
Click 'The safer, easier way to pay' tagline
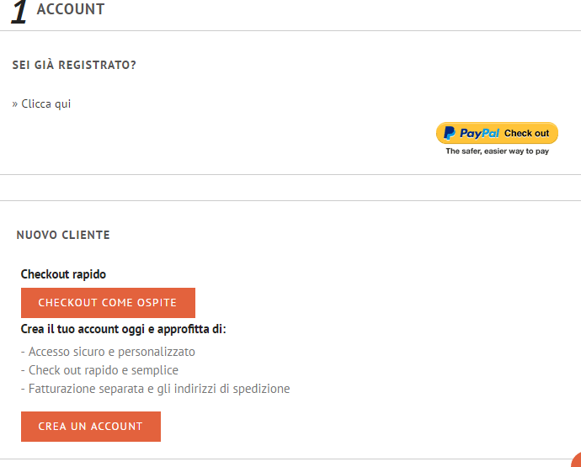pos(497,152)
